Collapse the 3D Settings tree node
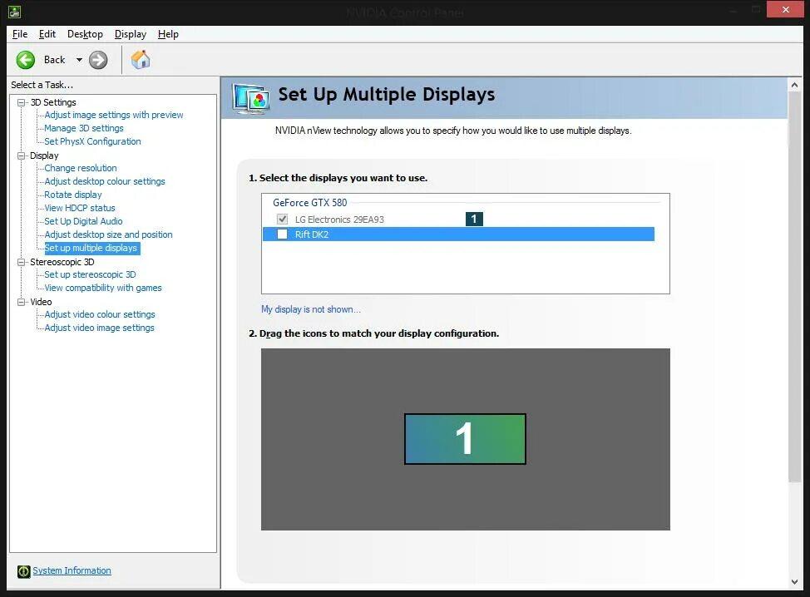Viewport: 810px width, 597px height. click(x=21, y=102)
